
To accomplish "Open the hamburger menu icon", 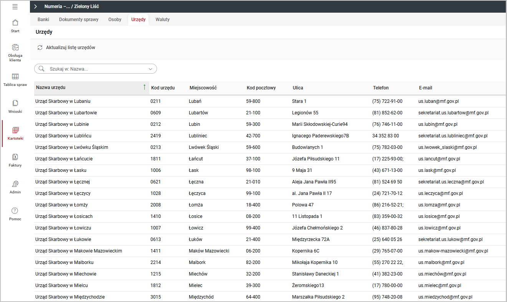I will [x=15, y=7].
